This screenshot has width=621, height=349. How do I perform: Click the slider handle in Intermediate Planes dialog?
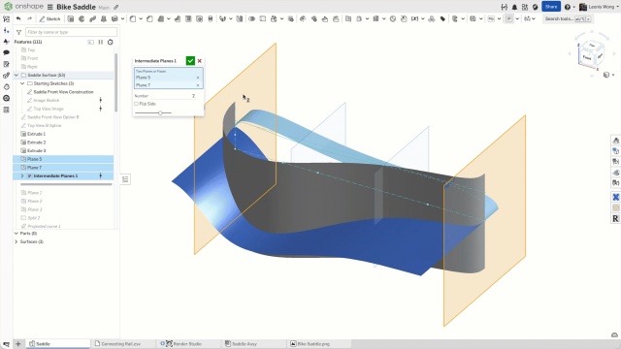click(x=160, y=113)
